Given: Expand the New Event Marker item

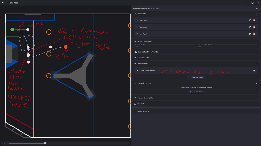Looking at the screenshot, I should tap(137, 71).
